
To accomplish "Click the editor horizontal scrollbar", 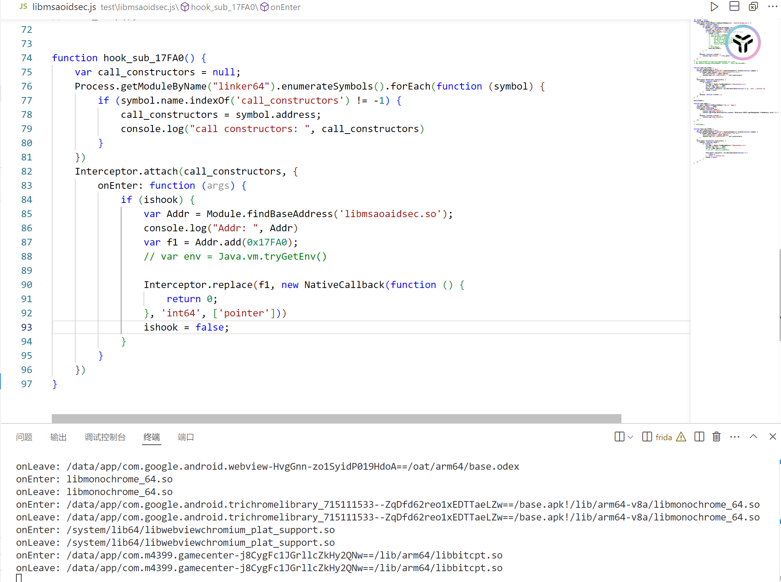I will click(x=336, y=418).
